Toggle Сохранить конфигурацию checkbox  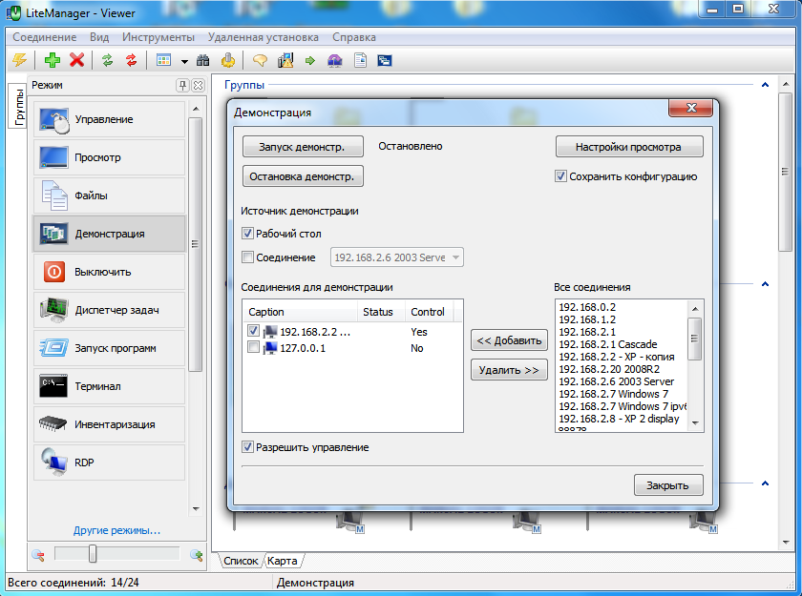tap(560, 176)
